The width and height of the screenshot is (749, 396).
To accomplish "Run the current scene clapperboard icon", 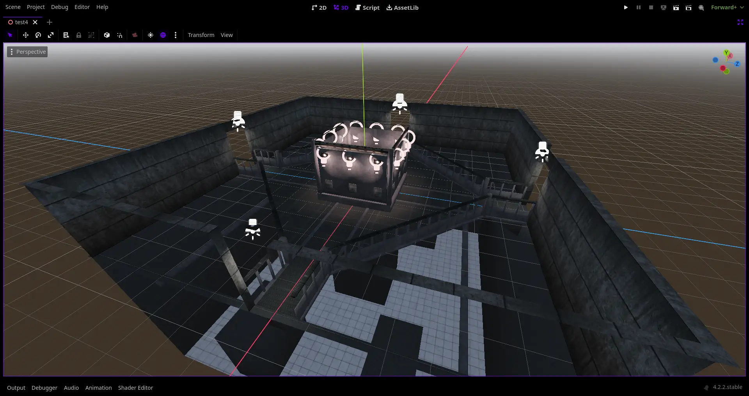I will pyautogui.click(x=676, y=7).
